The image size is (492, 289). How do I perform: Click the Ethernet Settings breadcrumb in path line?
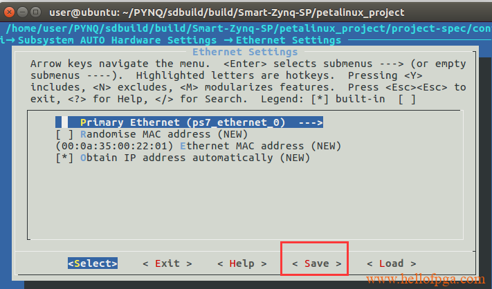pyautogui.click(x=289, y=40)
